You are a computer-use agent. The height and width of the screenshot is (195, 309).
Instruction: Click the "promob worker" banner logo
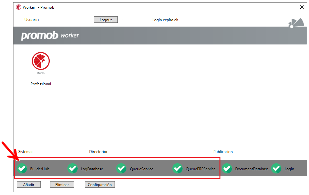(x=50, y=36)
